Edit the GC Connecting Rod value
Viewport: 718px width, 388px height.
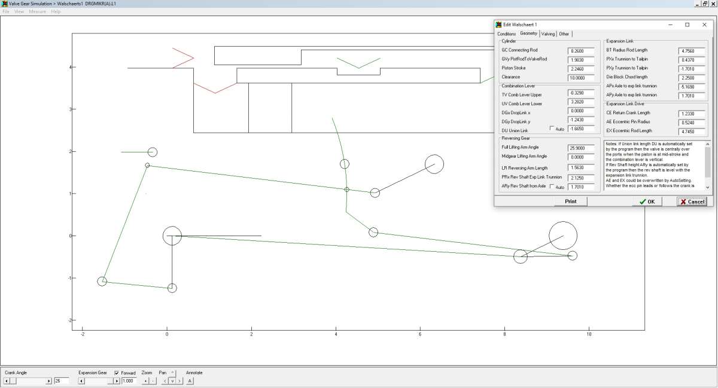pyautogui.click(x=581, y=51)
